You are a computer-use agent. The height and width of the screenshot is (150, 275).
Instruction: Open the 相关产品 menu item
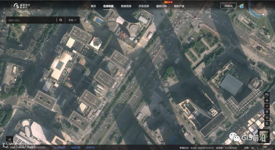click(179, 6)
